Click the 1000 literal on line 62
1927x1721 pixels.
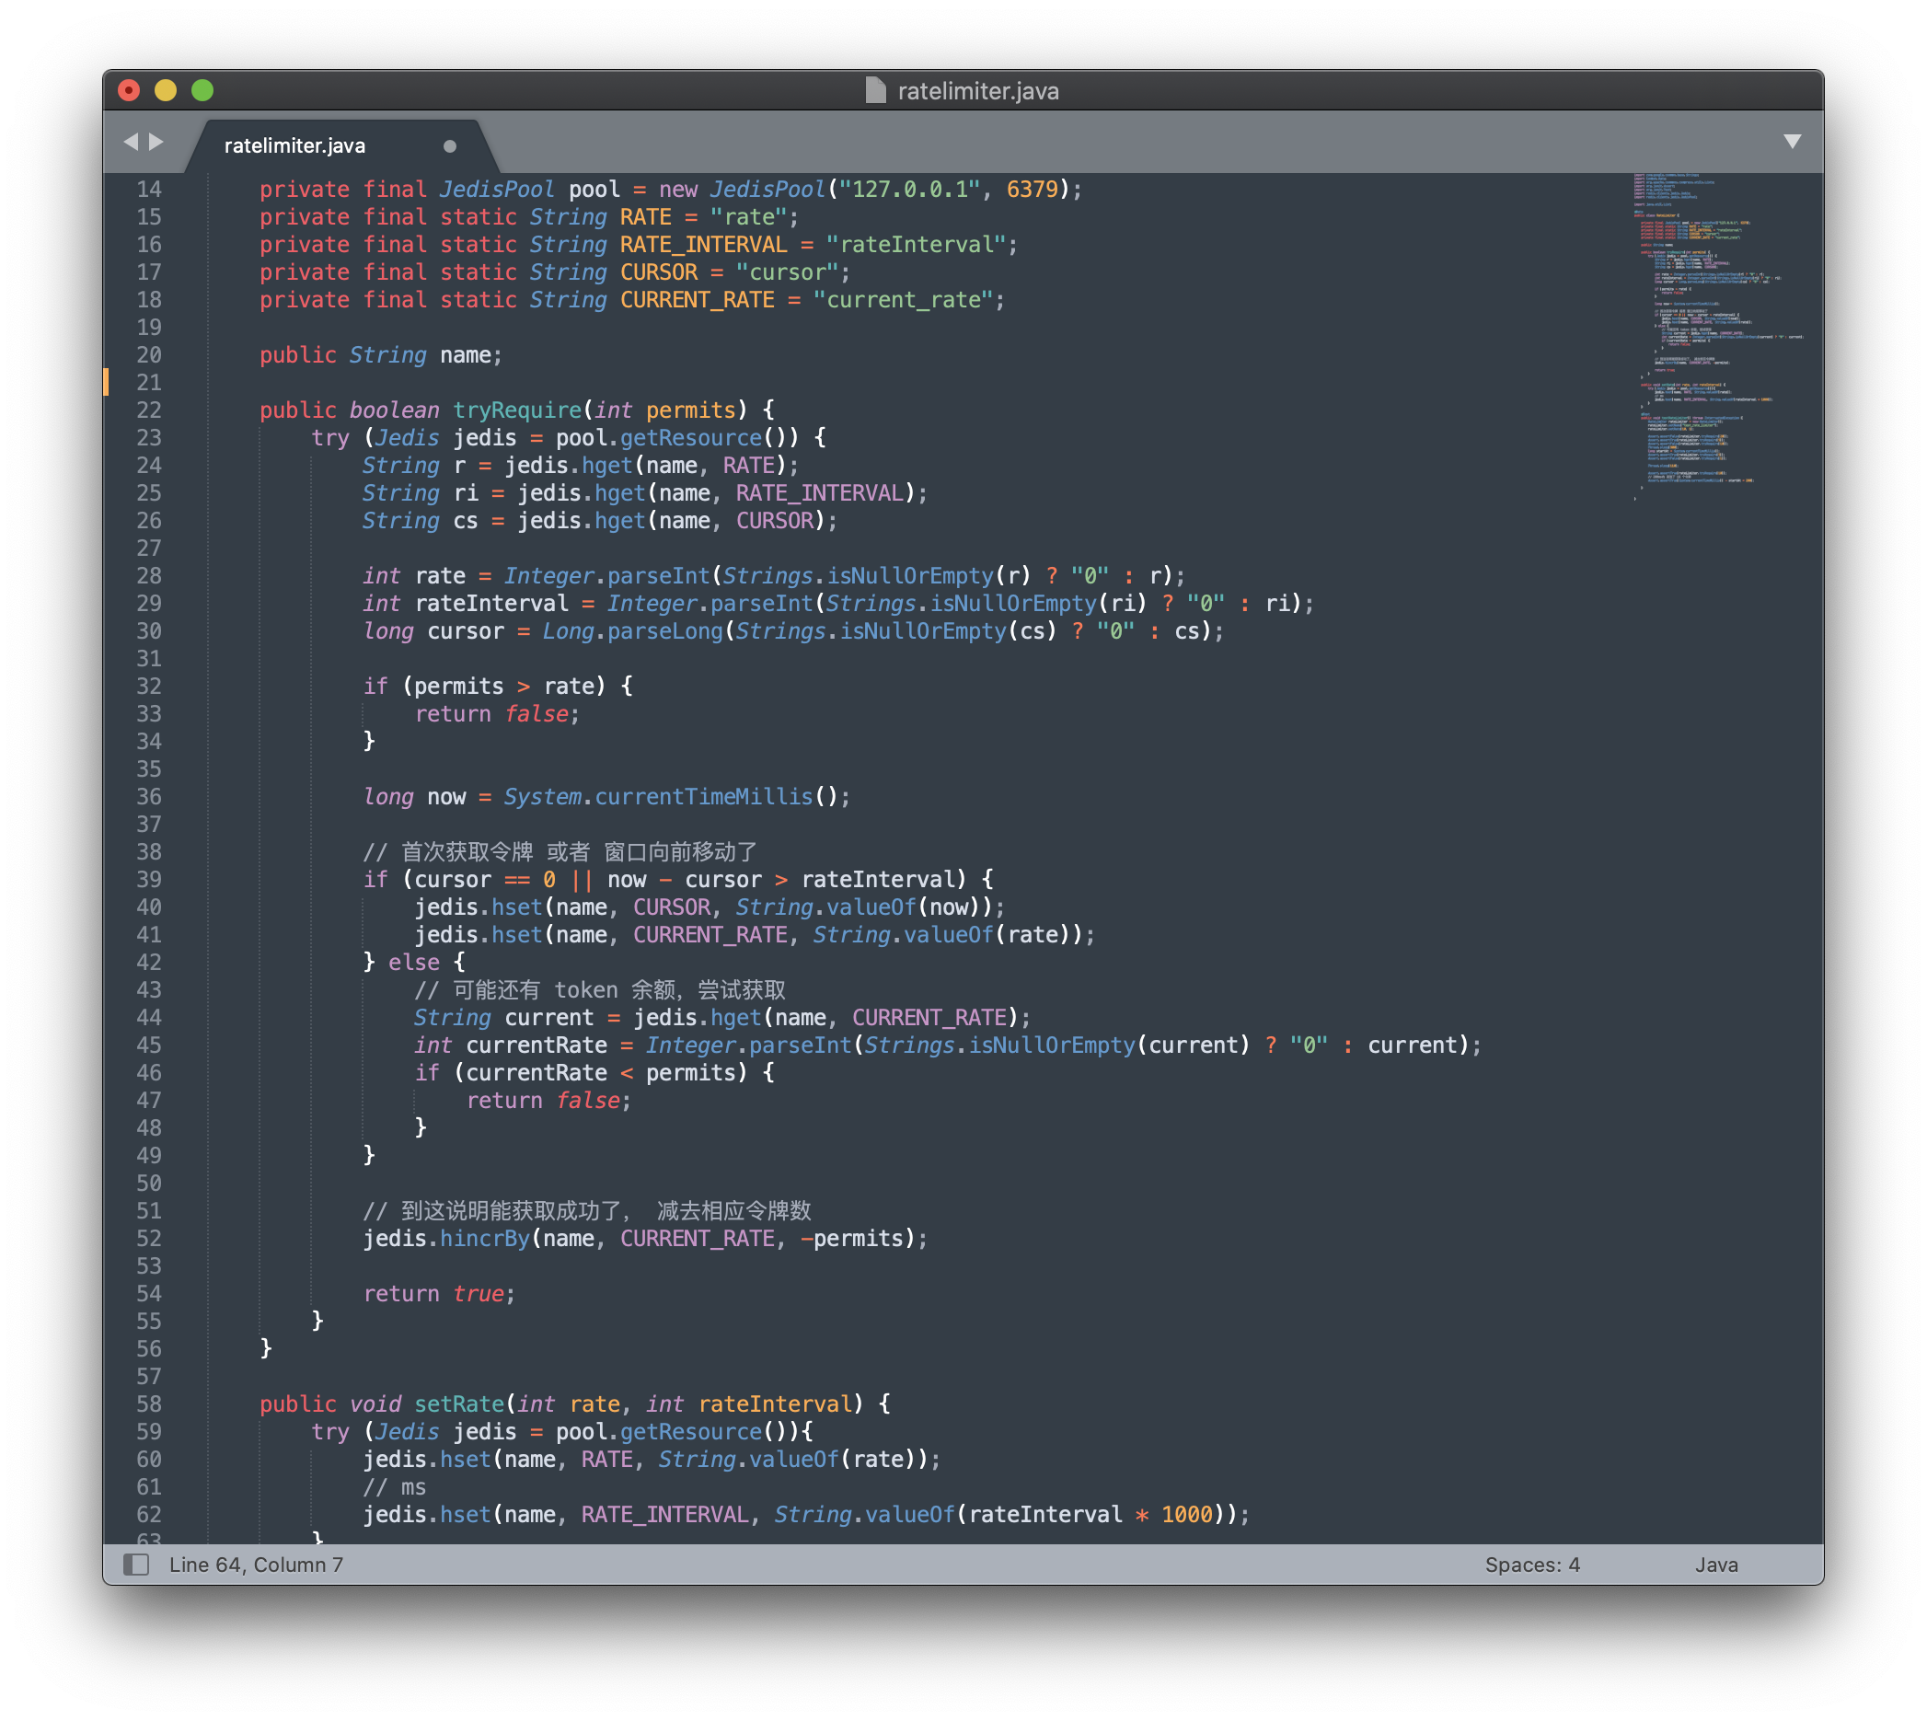click(1186, 1515)
